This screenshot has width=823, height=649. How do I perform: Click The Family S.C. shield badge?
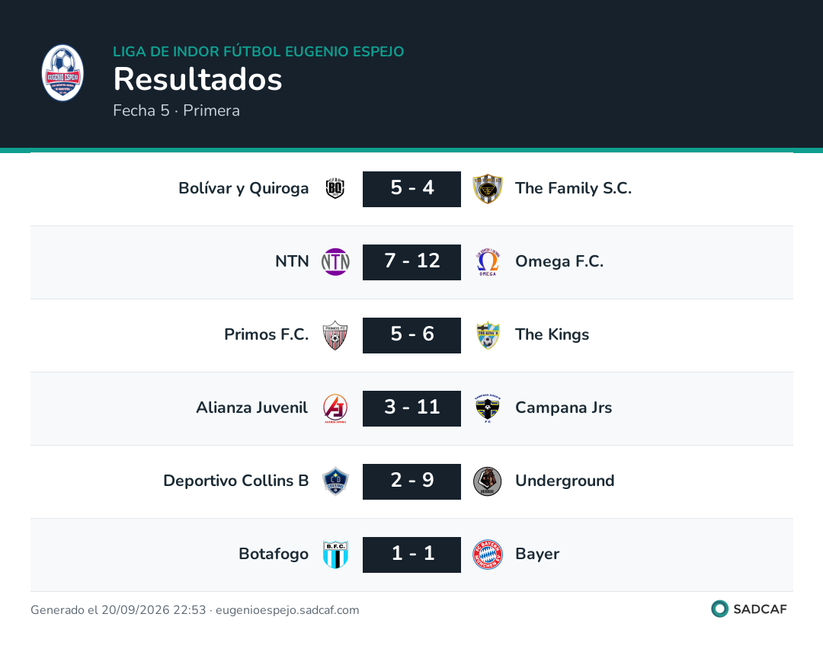pos(488,189)
